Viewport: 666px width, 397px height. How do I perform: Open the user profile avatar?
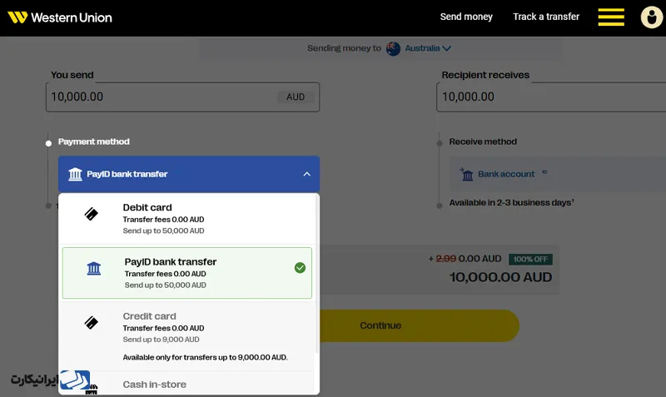coord(652,17)
